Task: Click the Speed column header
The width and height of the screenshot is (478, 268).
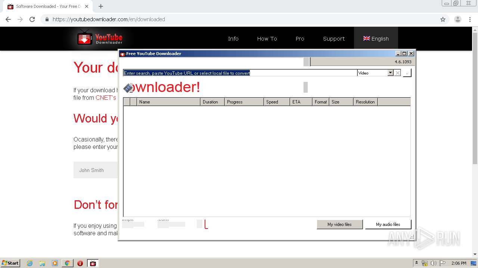Action: [x=277, y=102]
